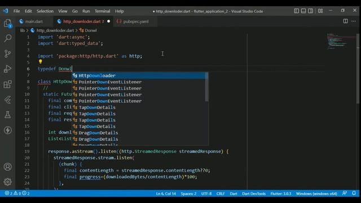Select the first TapDownDetails suggestion
Image resolution: width=361 pixels, height=203 pixels.
139,107
